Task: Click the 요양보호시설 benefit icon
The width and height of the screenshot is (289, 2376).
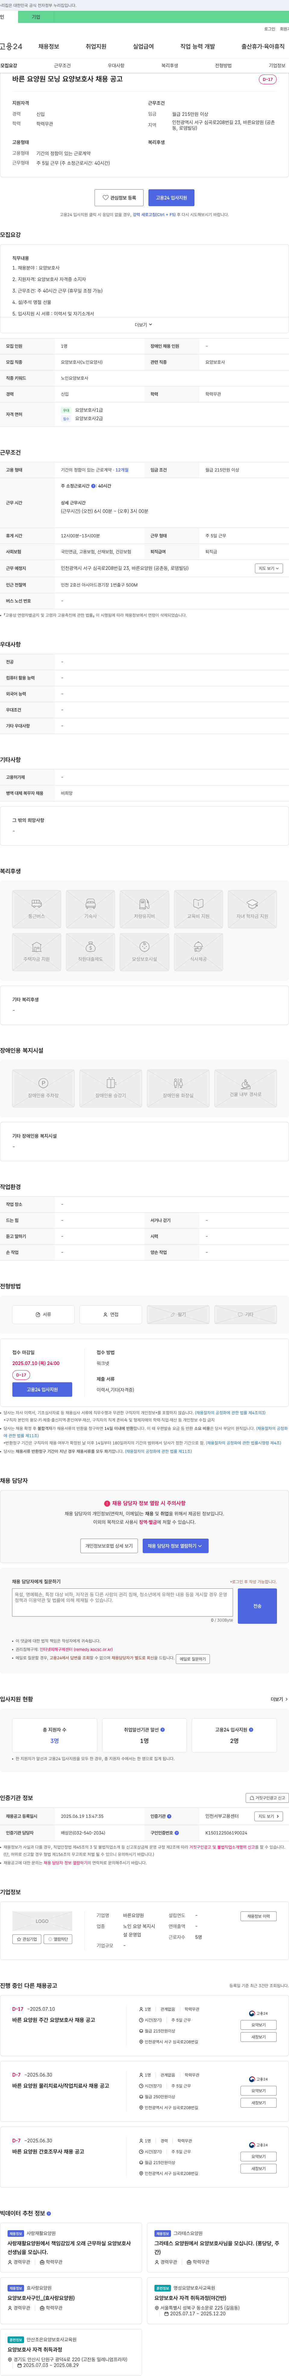Action: tap(144, 952)
